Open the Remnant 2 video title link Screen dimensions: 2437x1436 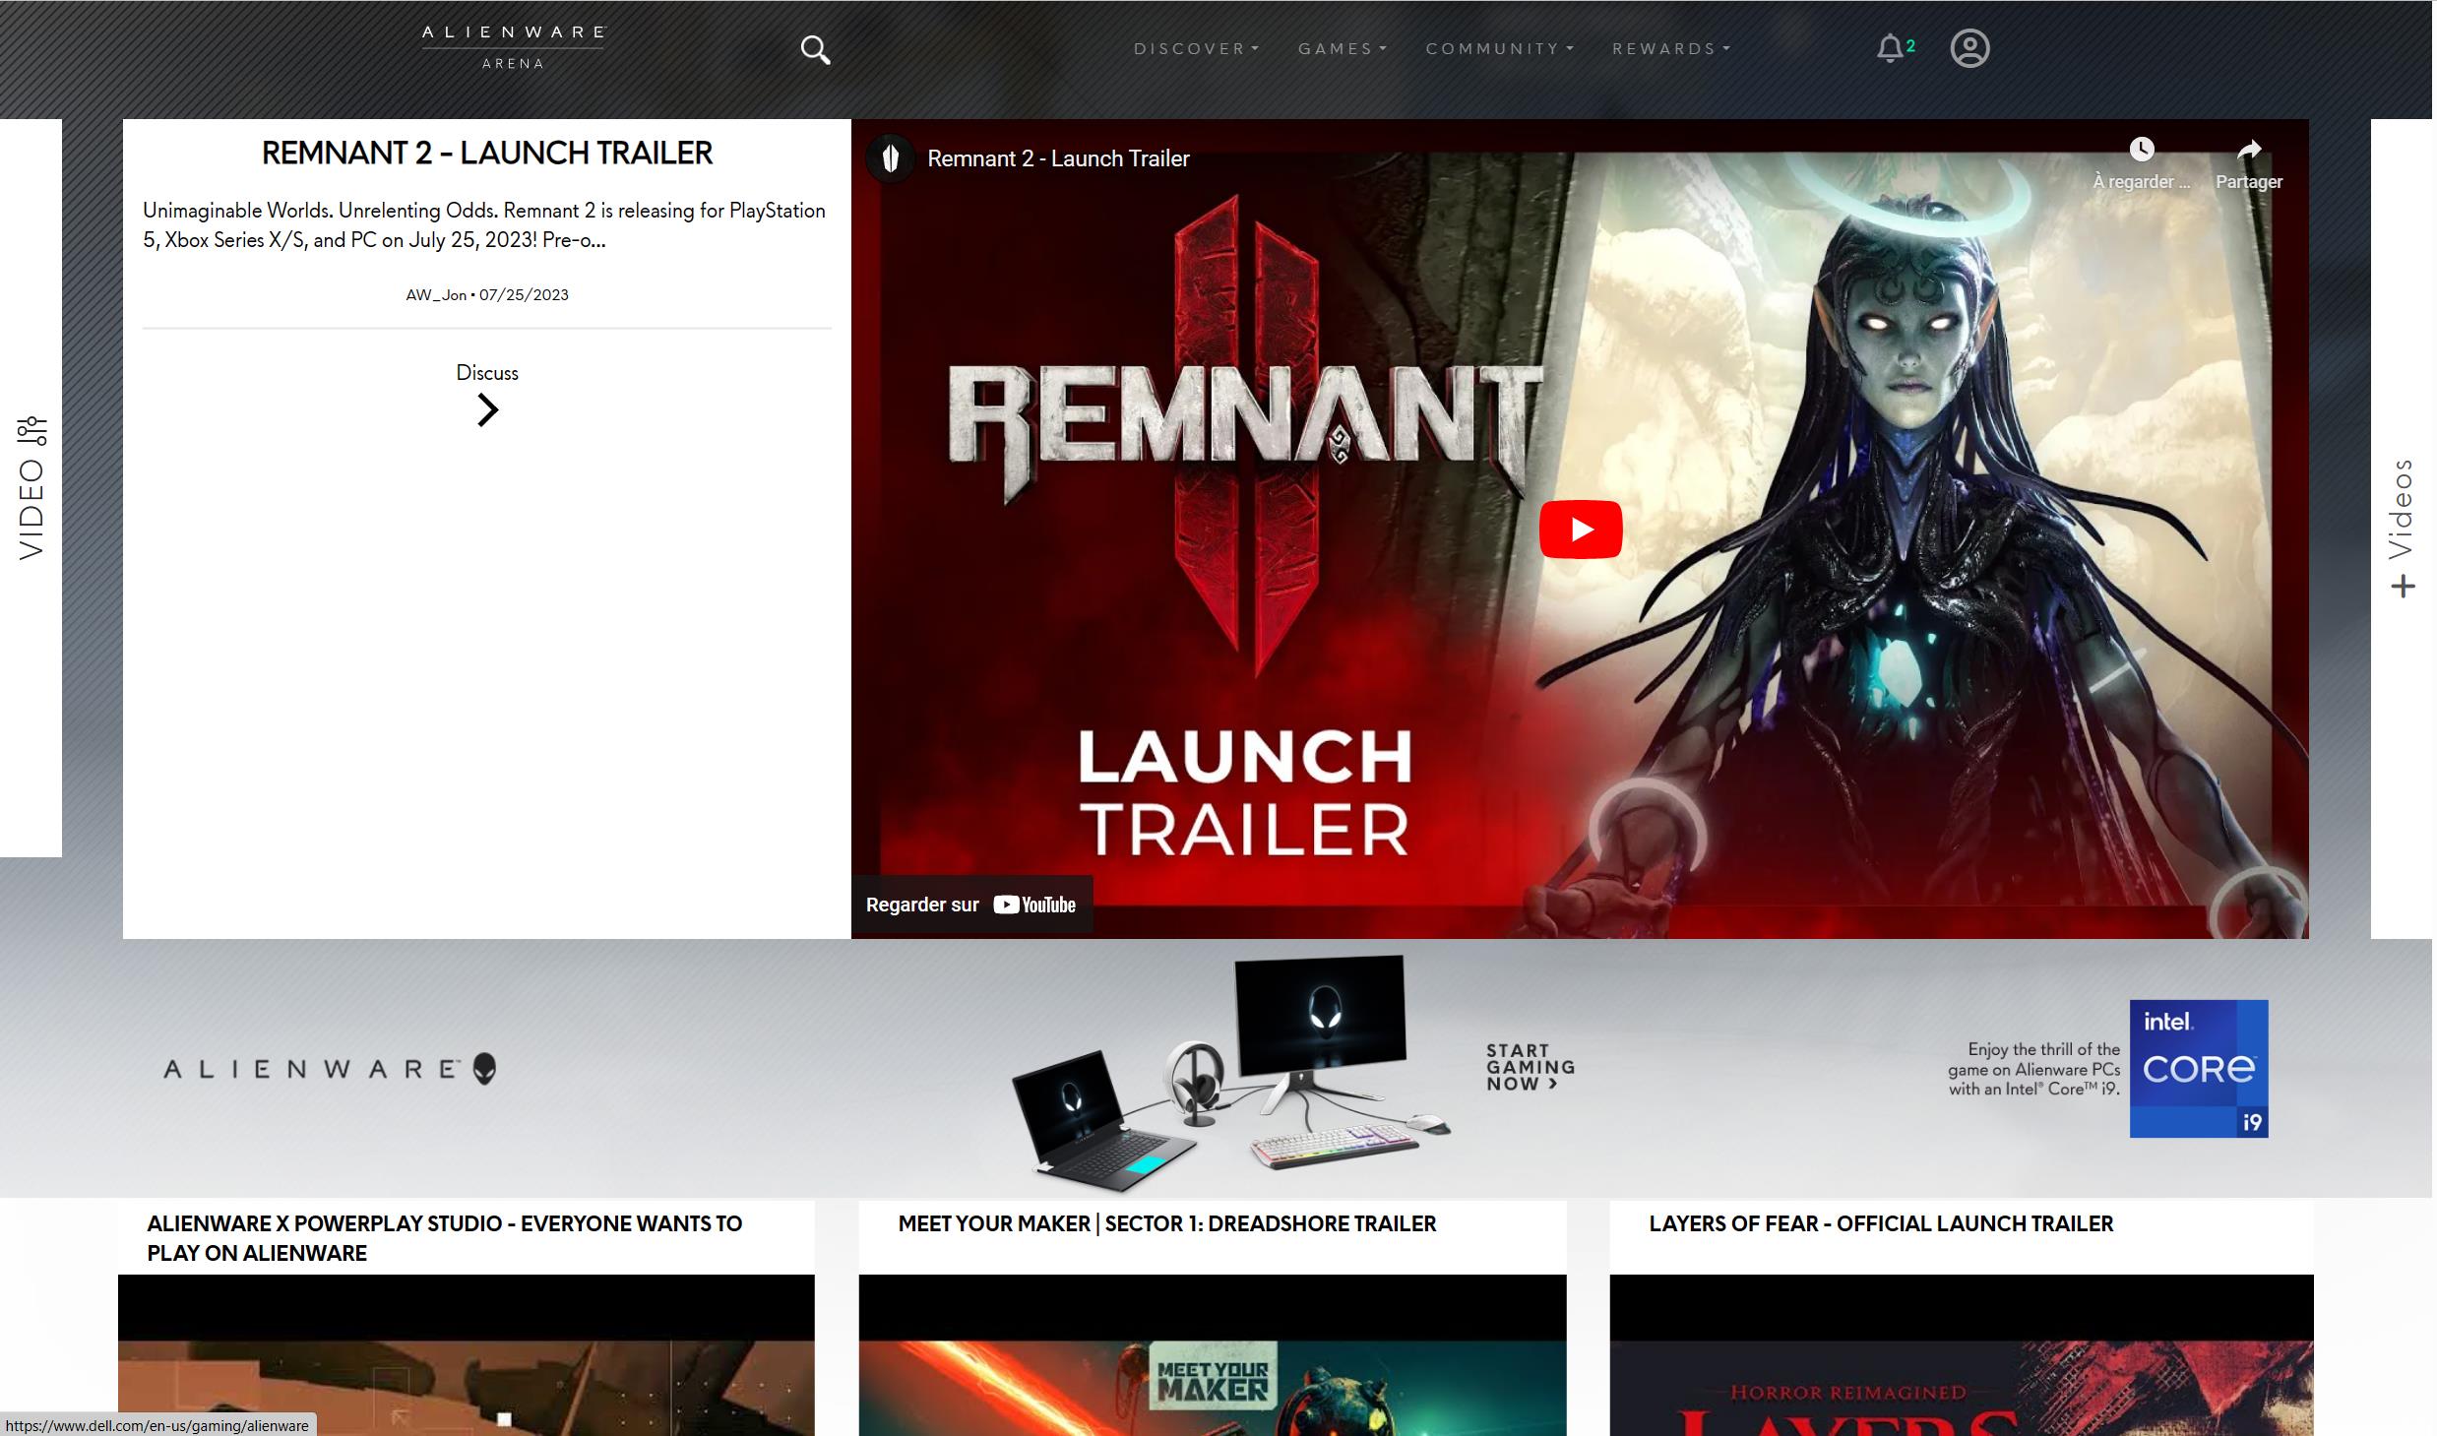(1060, 158)
